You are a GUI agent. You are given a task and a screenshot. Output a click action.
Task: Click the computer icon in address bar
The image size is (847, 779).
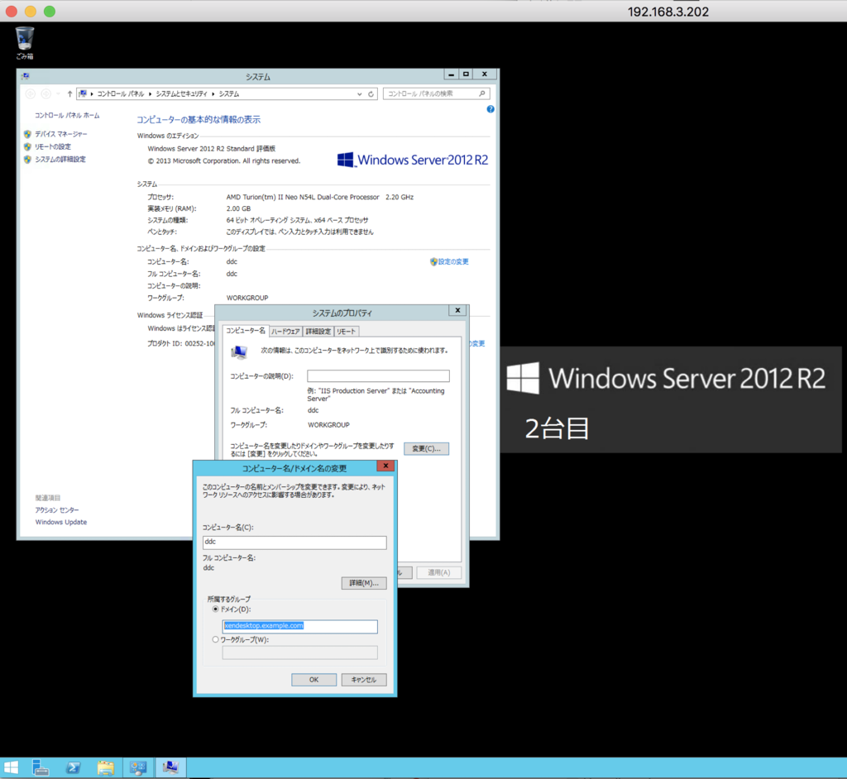pyautogui.click(x=83, y=94)
